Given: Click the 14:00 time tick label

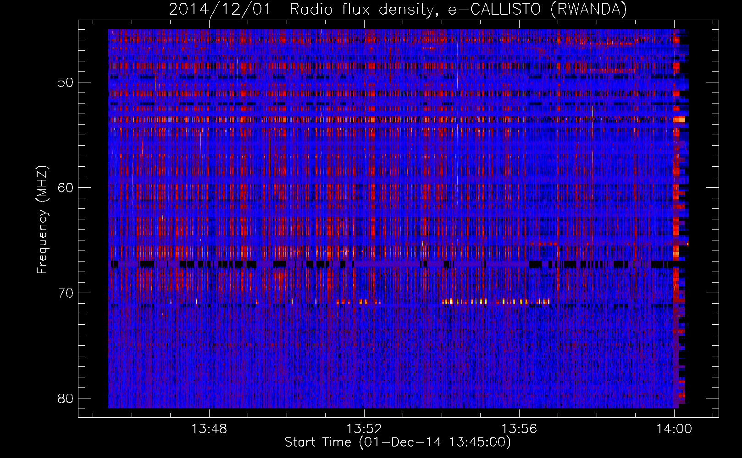Looking at the screenshot, I should coord(674,429).
